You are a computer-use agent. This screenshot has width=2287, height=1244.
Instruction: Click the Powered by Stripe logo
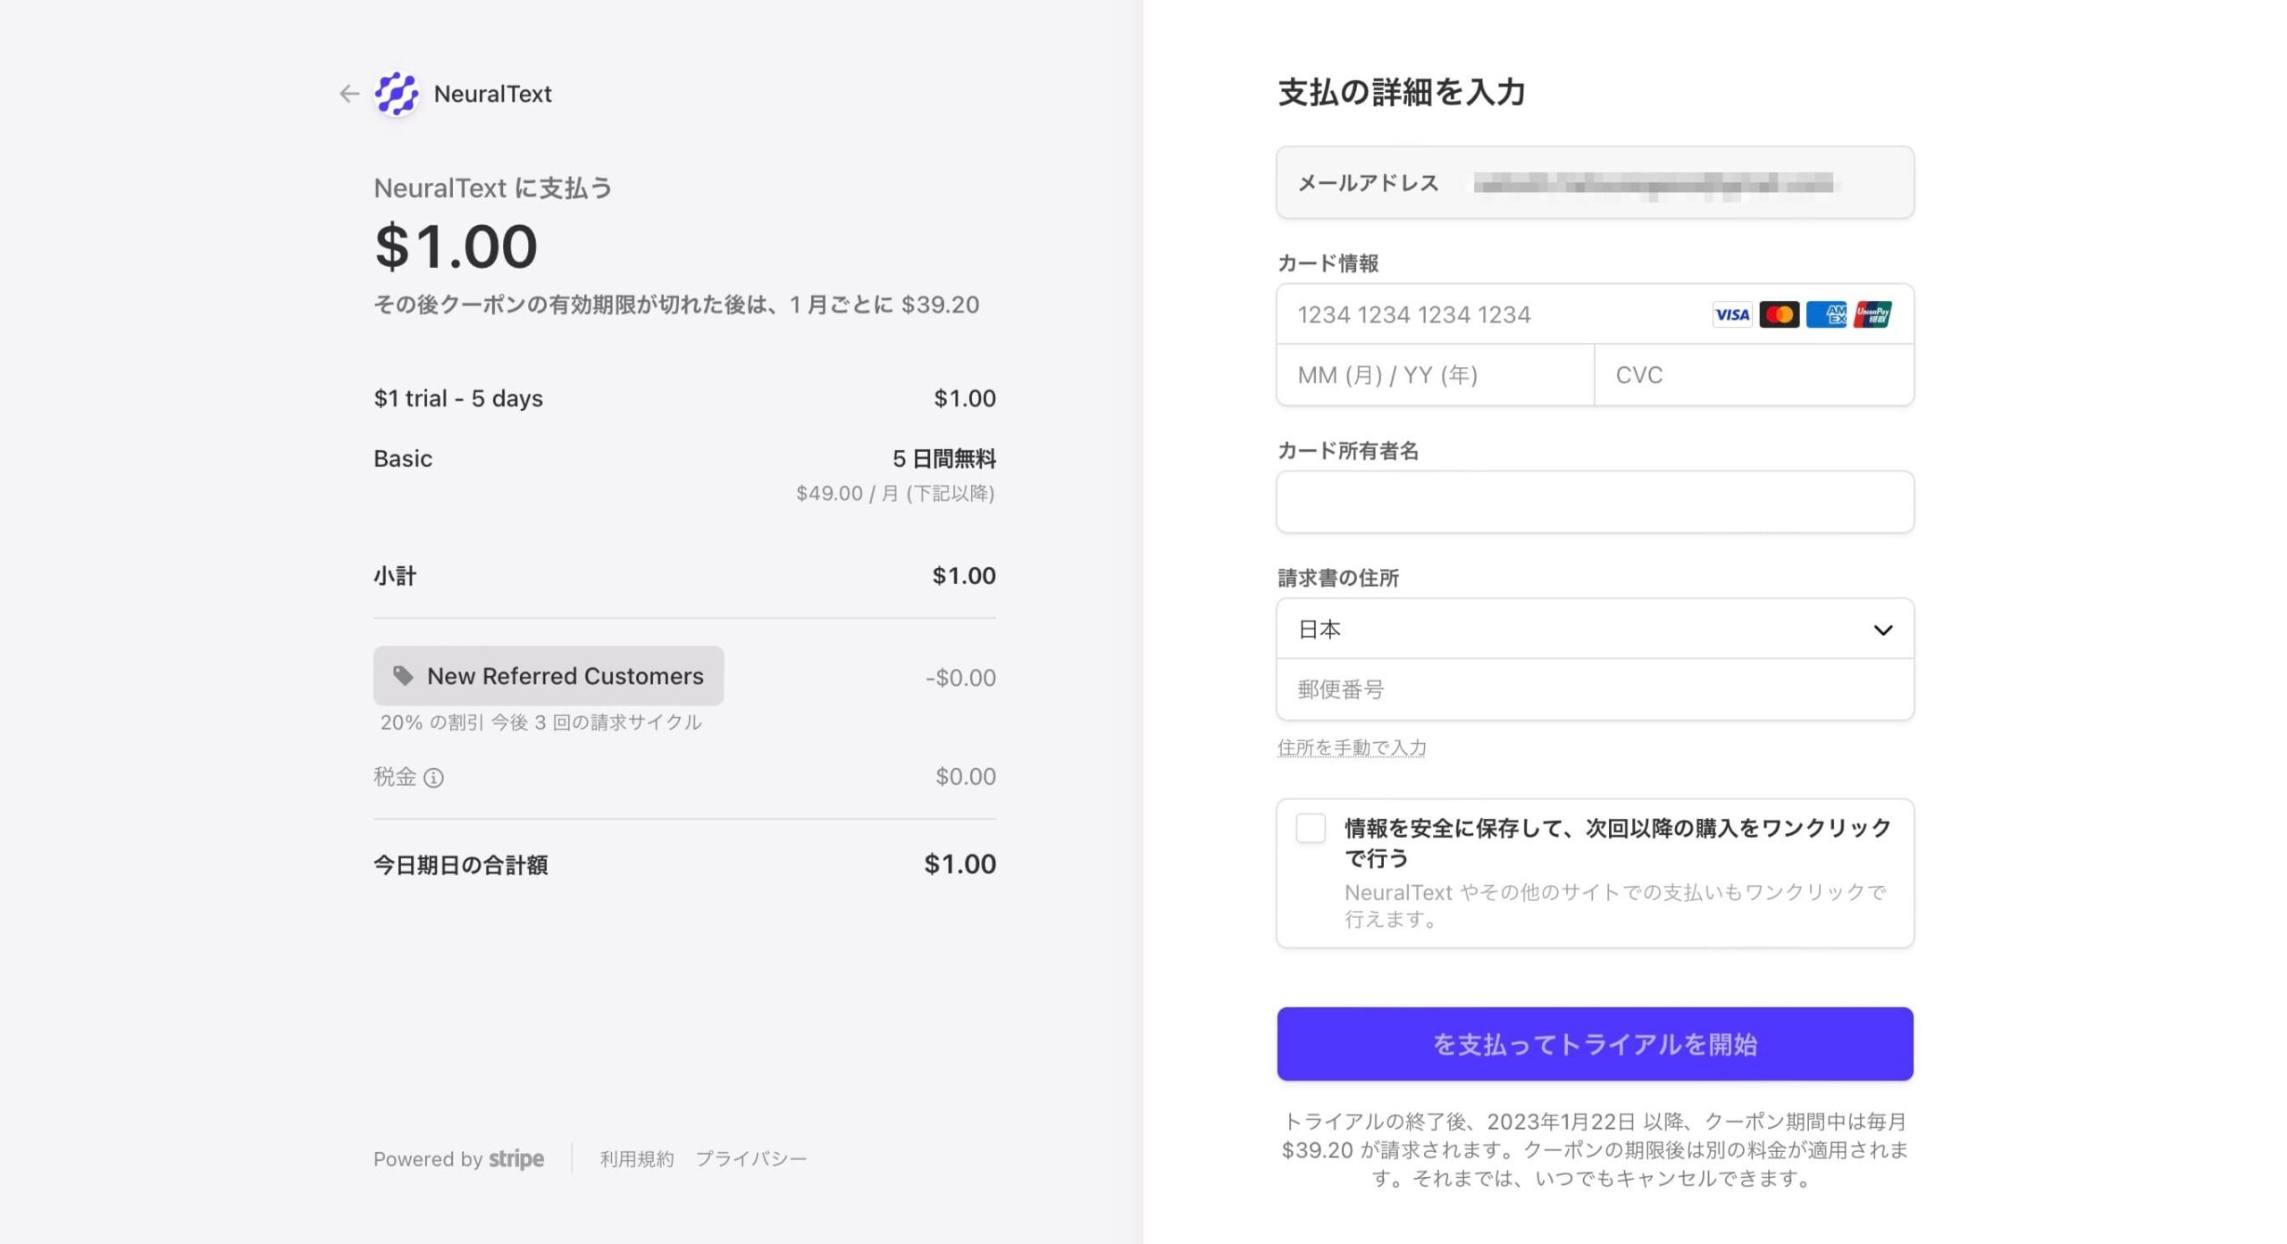tap(459, 1158)
